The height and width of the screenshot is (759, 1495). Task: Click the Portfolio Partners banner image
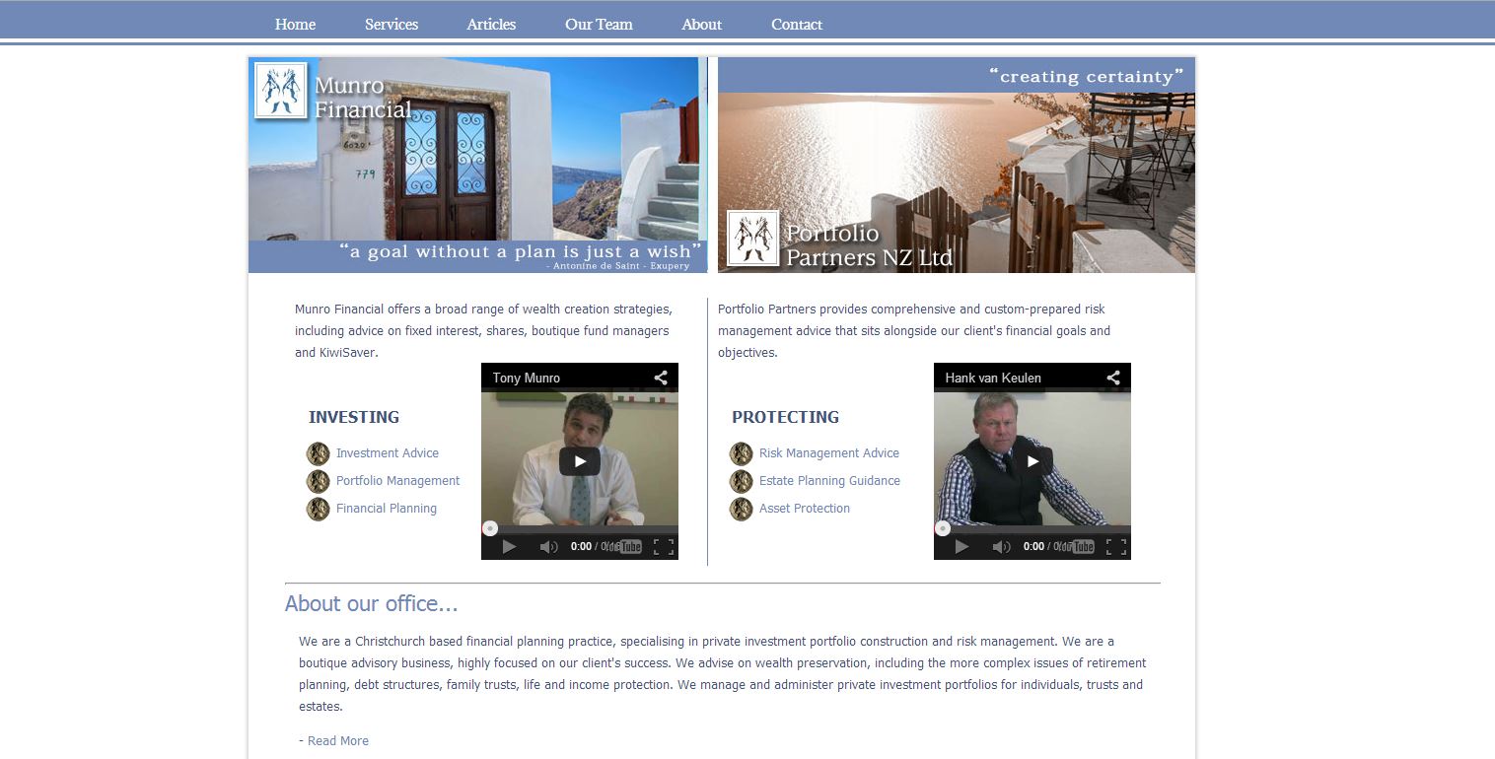(x=957, y=165)
